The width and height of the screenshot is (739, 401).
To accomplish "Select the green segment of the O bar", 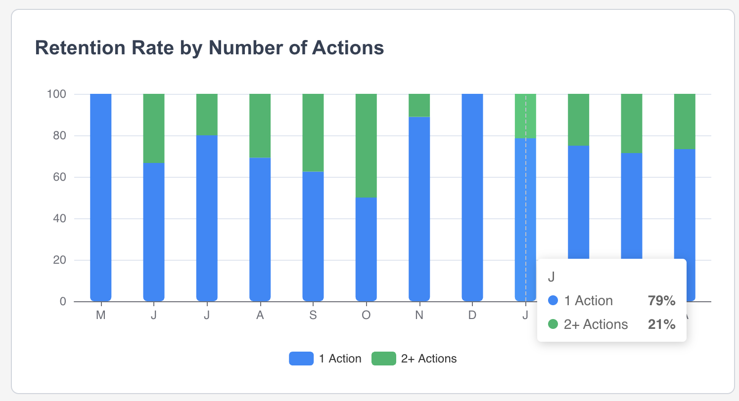I will pyautogui.click(x=366, y=145).
